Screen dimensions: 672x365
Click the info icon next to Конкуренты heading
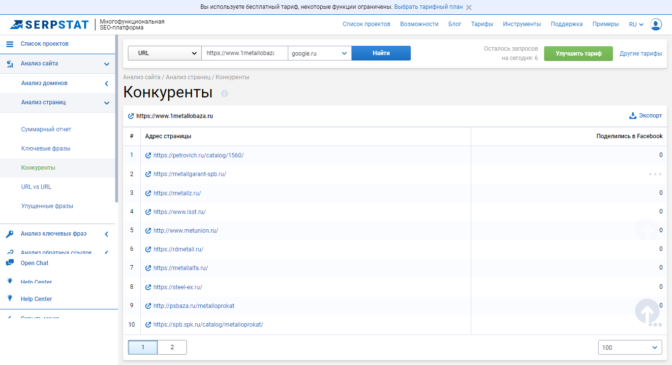click(224, 93)
